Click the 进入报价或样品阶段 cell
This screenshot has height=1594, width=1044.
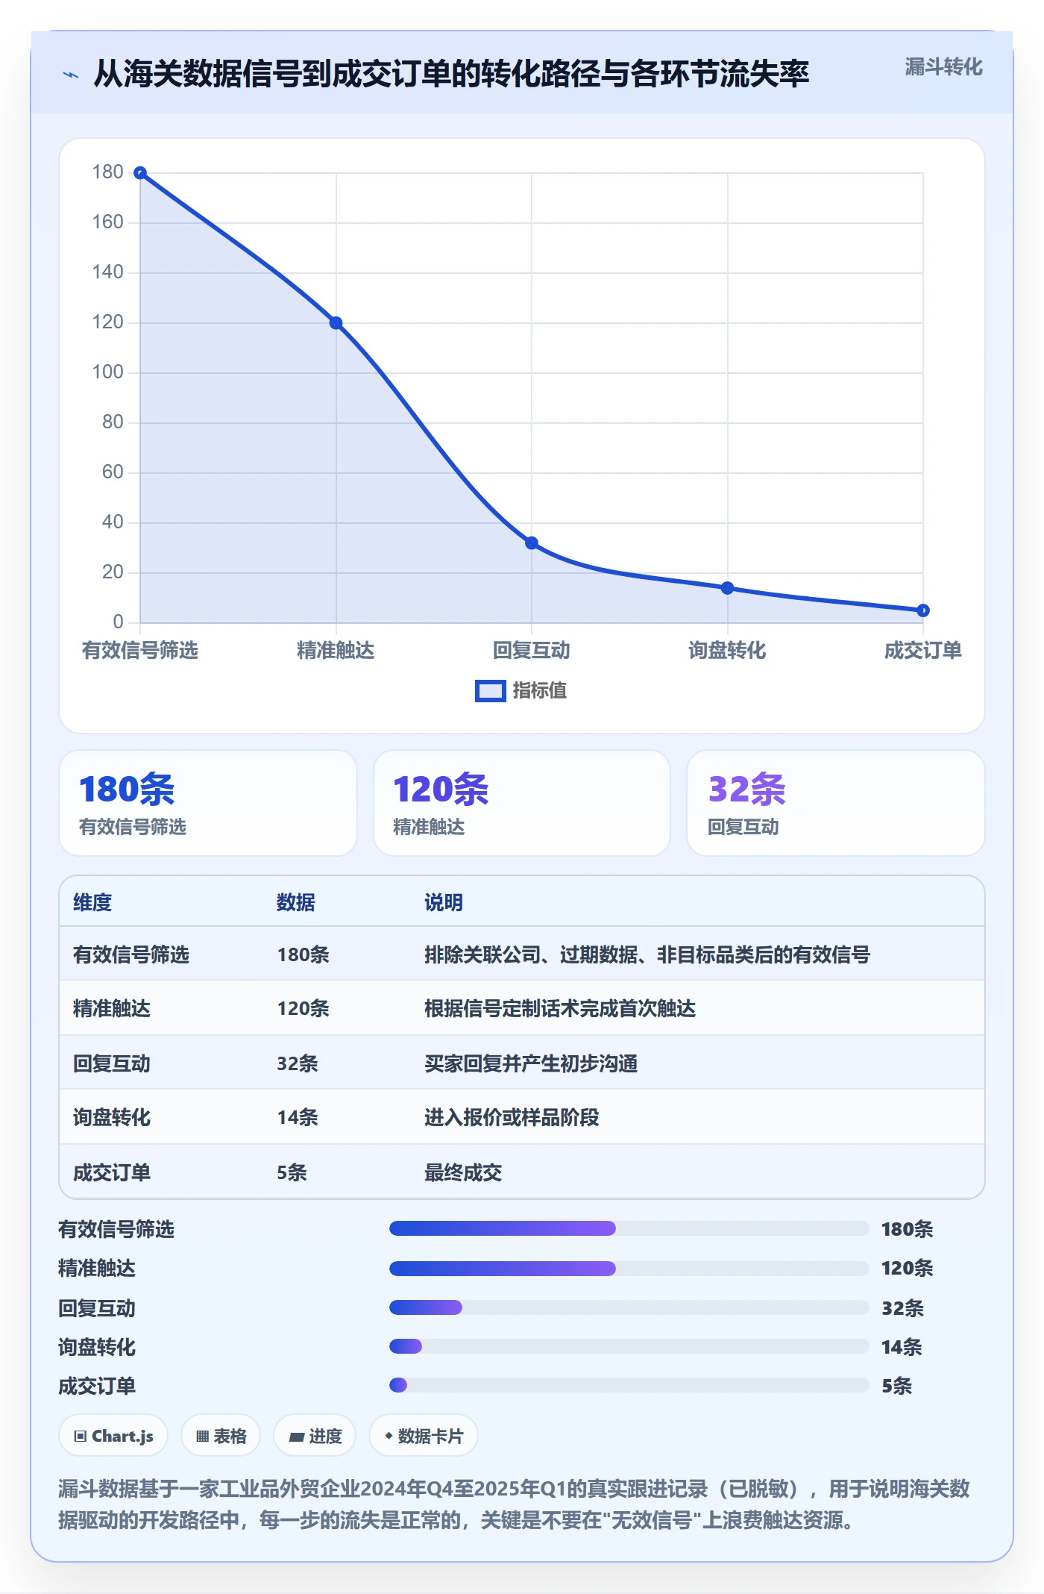point(512,1117)
